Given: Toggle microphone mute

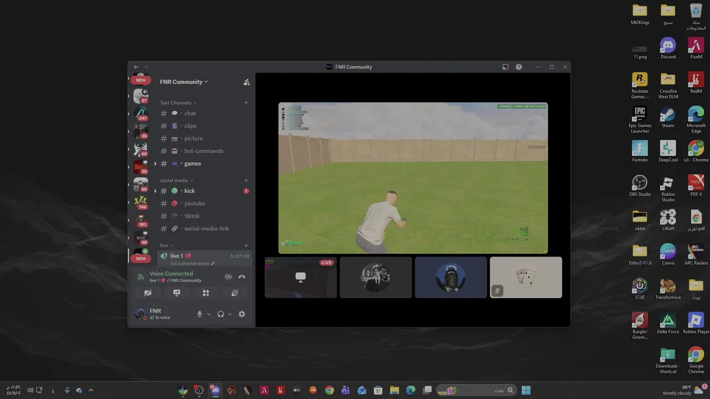Looking at the screenshot, I should tap(200, 314).
